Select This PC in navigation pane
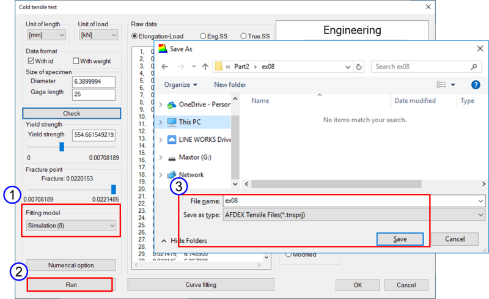 coord(189,122)
